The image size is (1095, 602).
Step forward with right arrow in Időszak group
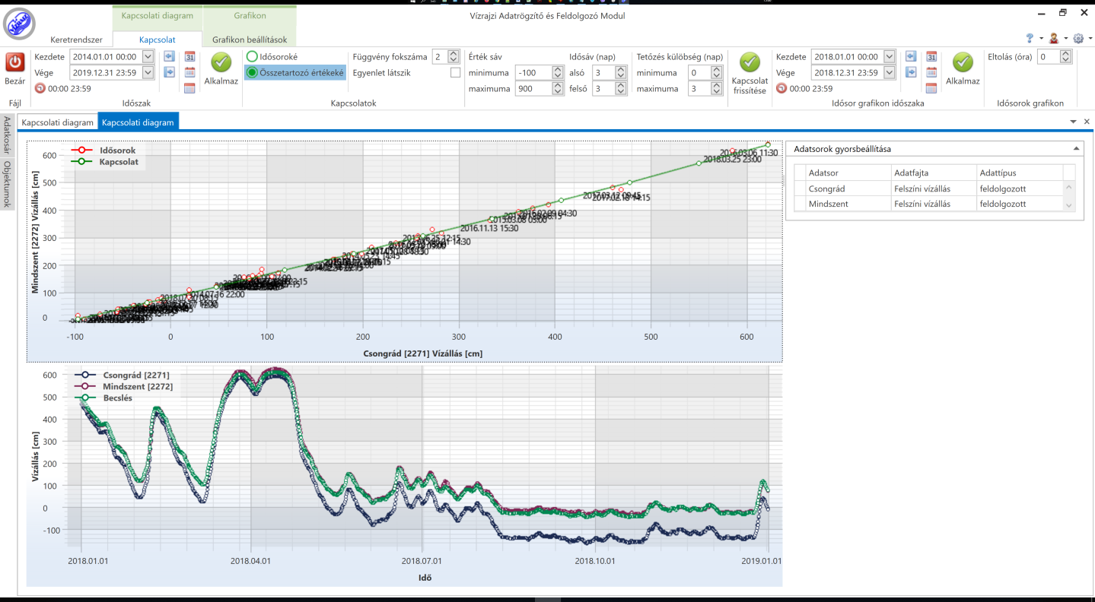169,72
